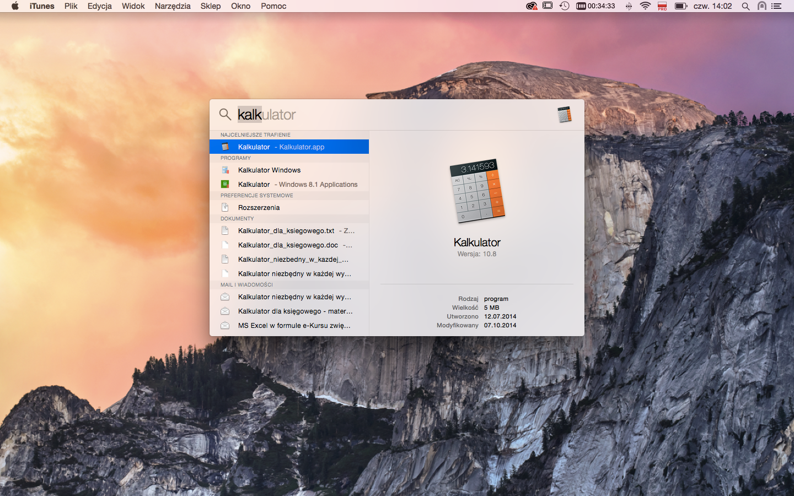Click the clock showing czw. 14:02
The width and height of the screenshot is (794, 496).
click(712, 6)
